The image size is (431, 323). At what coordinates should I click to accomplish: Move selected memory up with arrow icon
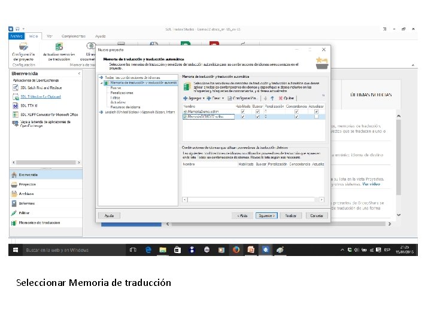272,98
